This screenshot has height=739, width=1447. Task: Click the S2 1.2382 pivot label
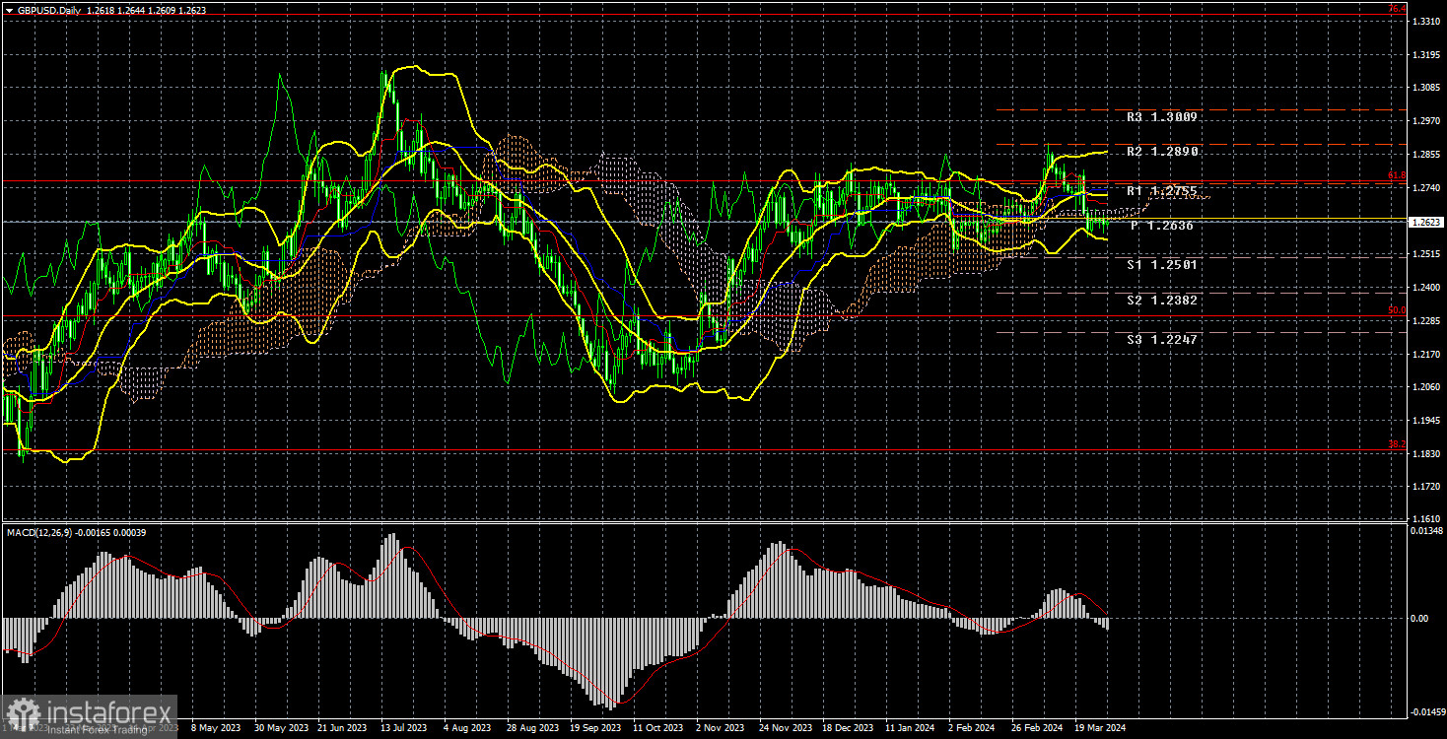point(1162,300)
